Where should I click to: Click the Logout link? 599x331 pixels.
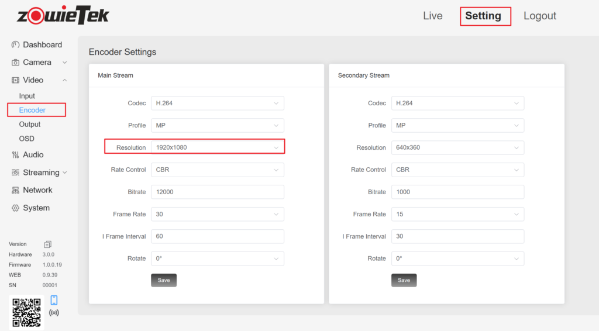[539, 16]
